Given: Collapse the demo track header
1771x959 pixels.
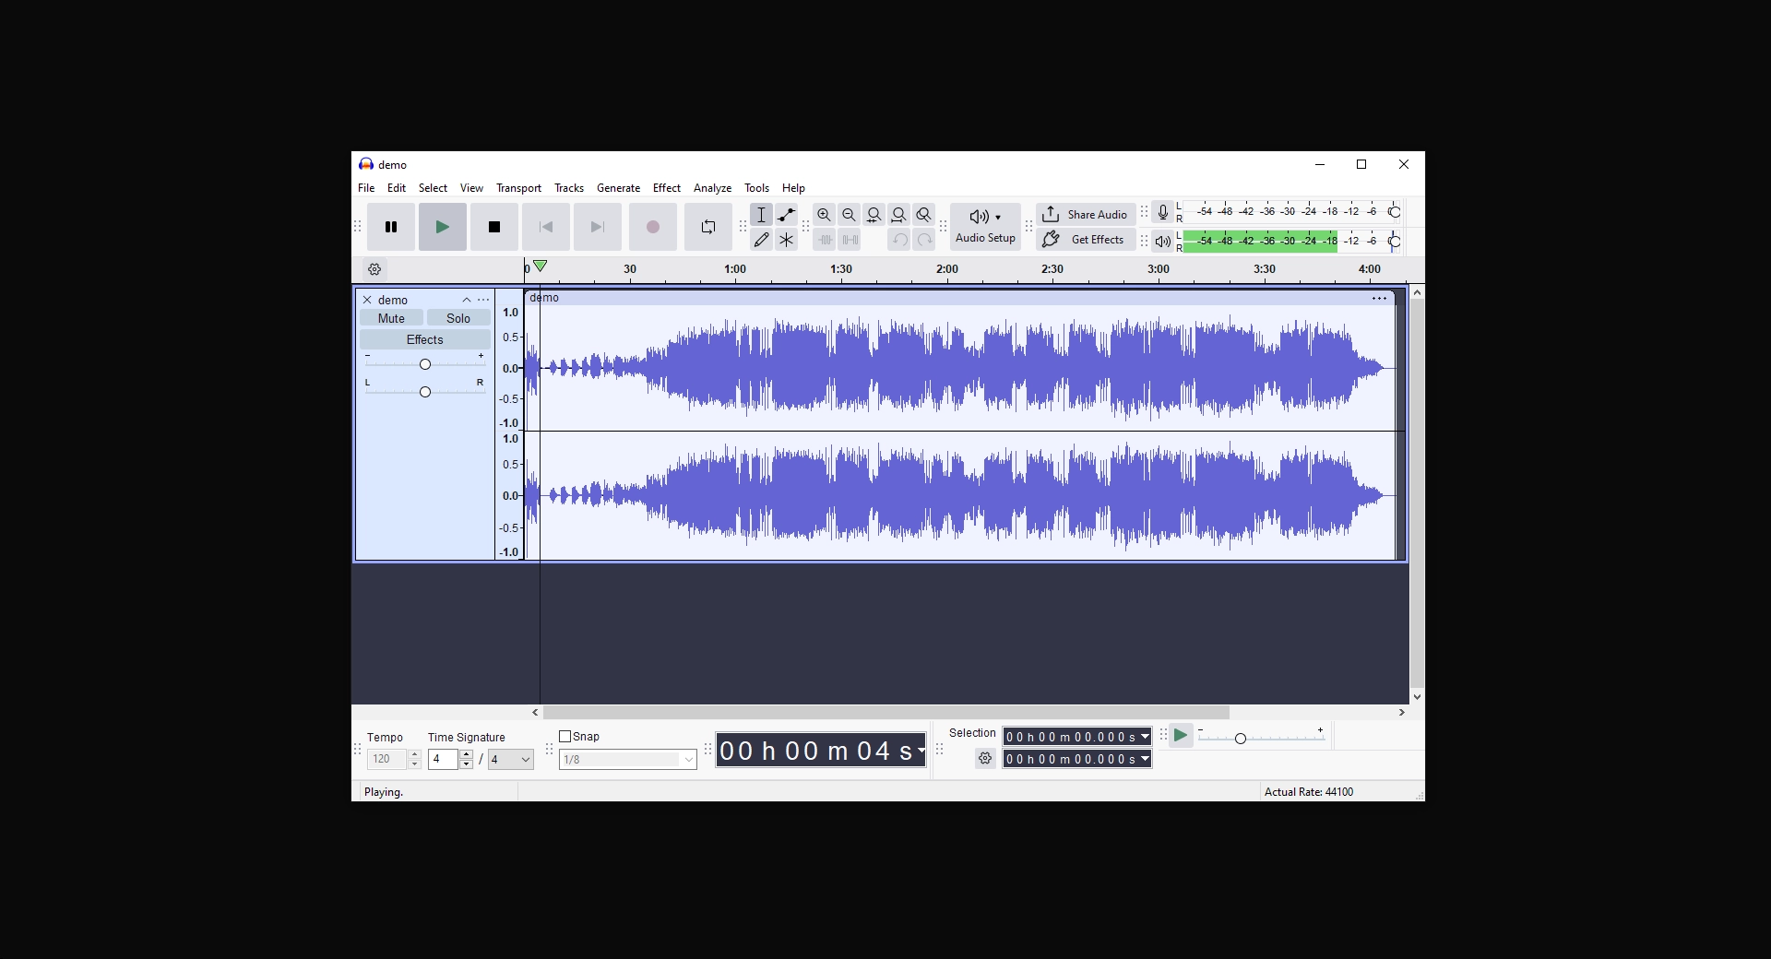Looking at the screenshot, I should (466, 300).
